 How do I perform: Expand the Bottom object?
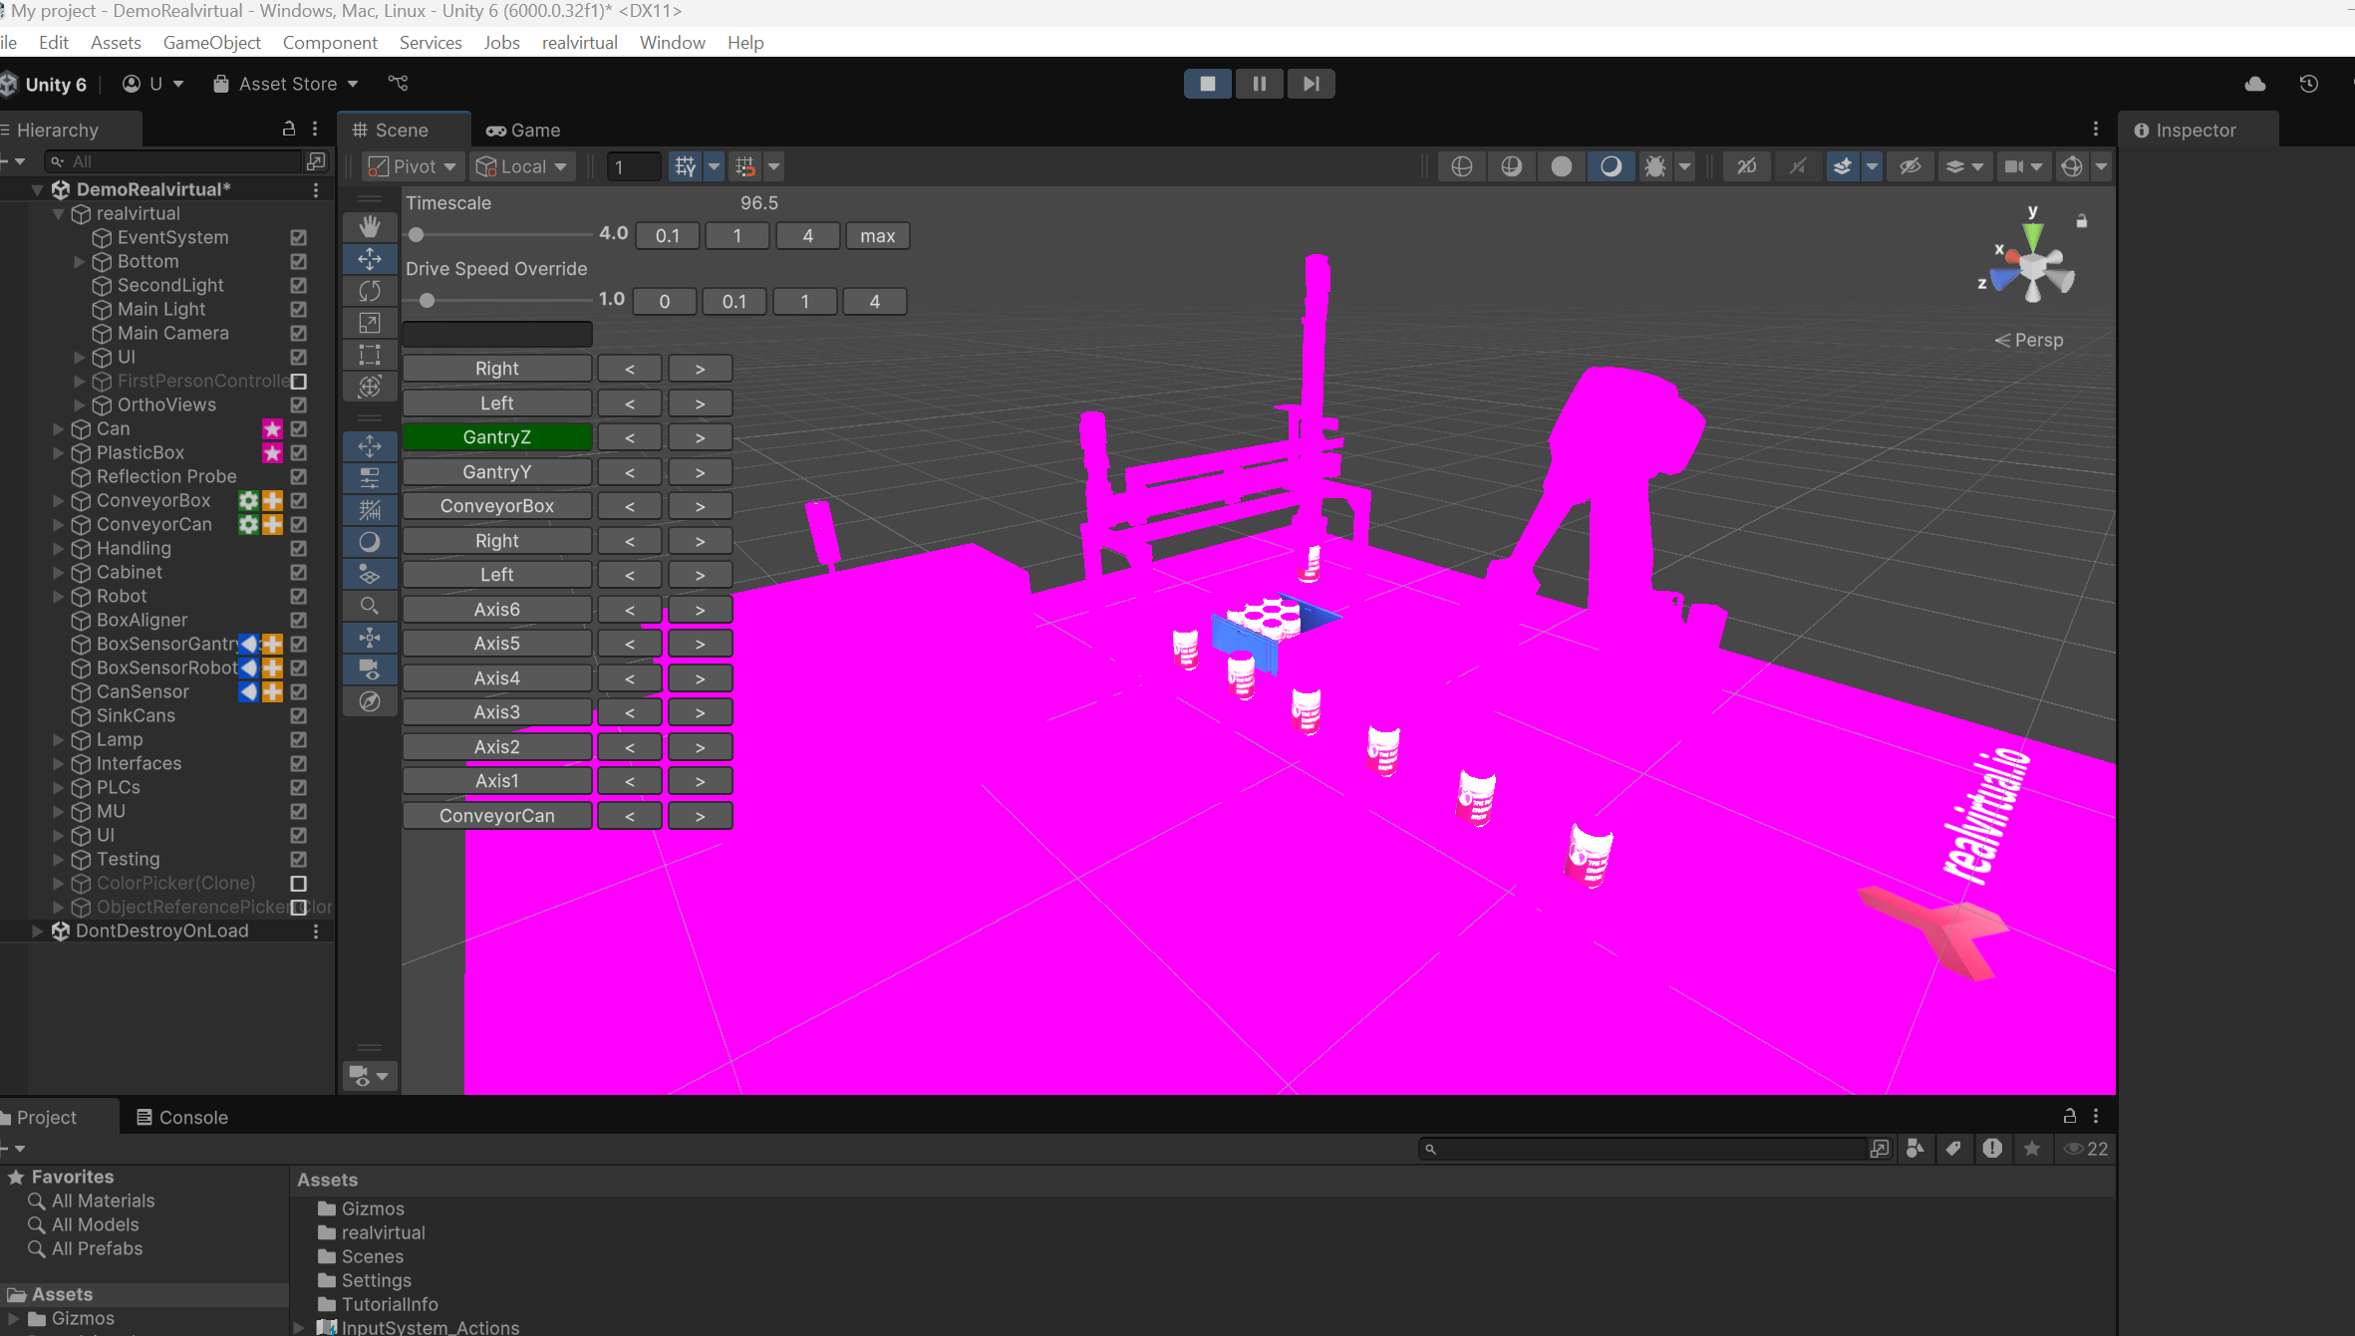pyautogui.click(x=79, y=261)
